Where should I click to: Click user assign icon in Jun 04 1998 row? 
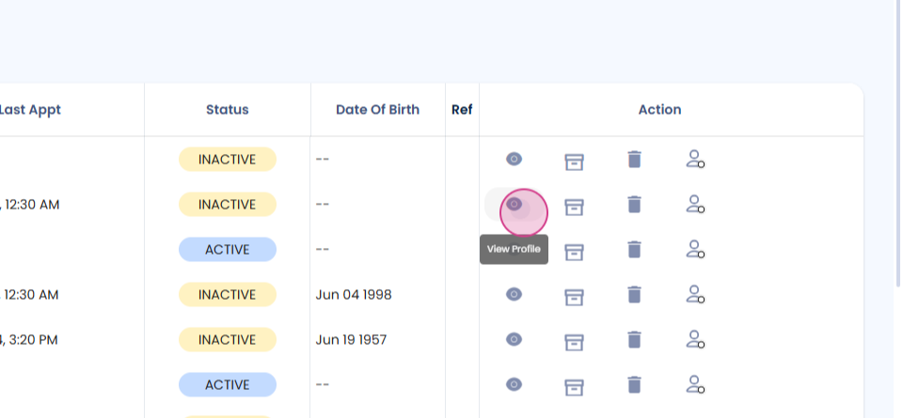[x=695, y=295]
